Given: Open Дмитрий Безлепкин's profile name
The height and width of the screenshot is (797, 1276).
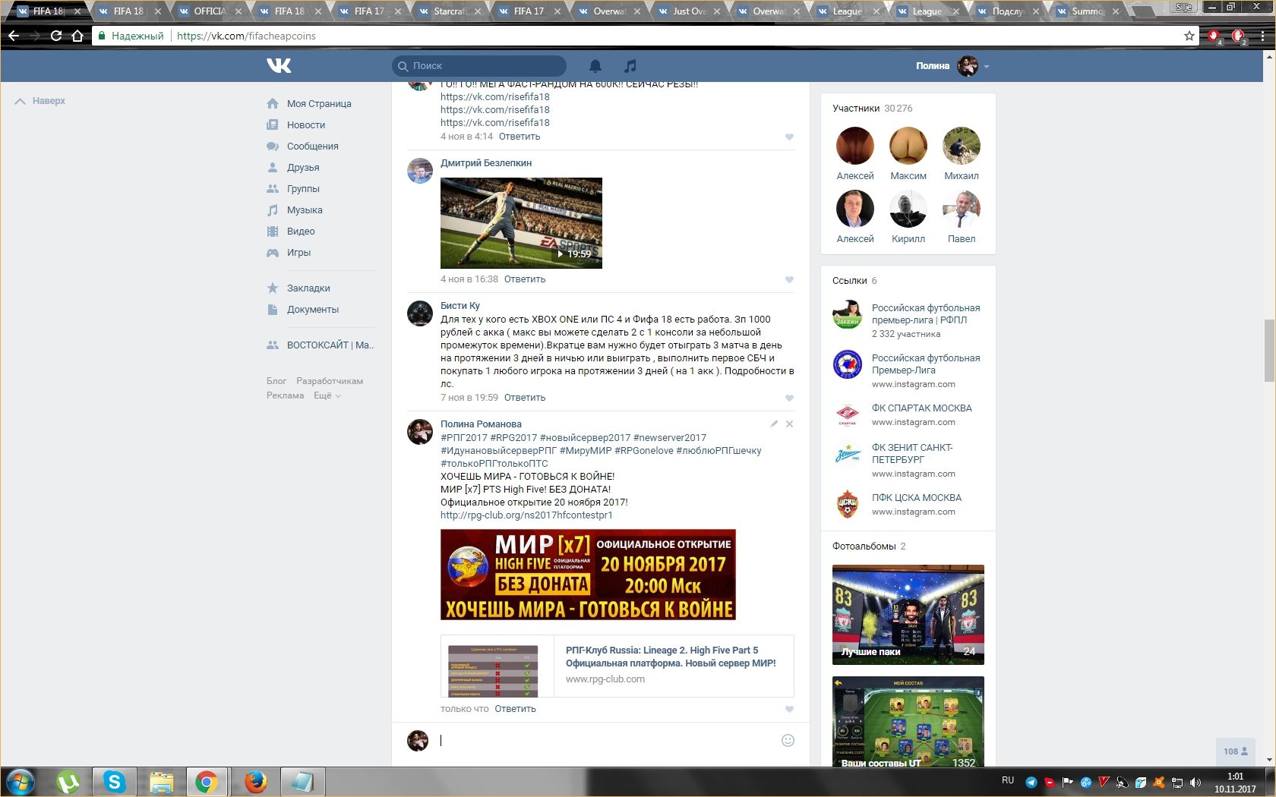Looking at the screenshot, I should click(486, 163).
